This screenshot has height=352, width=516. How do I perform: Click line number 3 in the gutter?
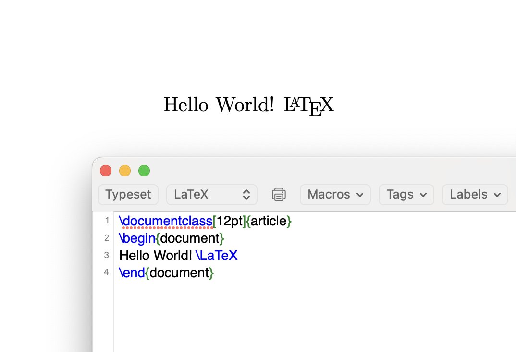click(107, 255)
